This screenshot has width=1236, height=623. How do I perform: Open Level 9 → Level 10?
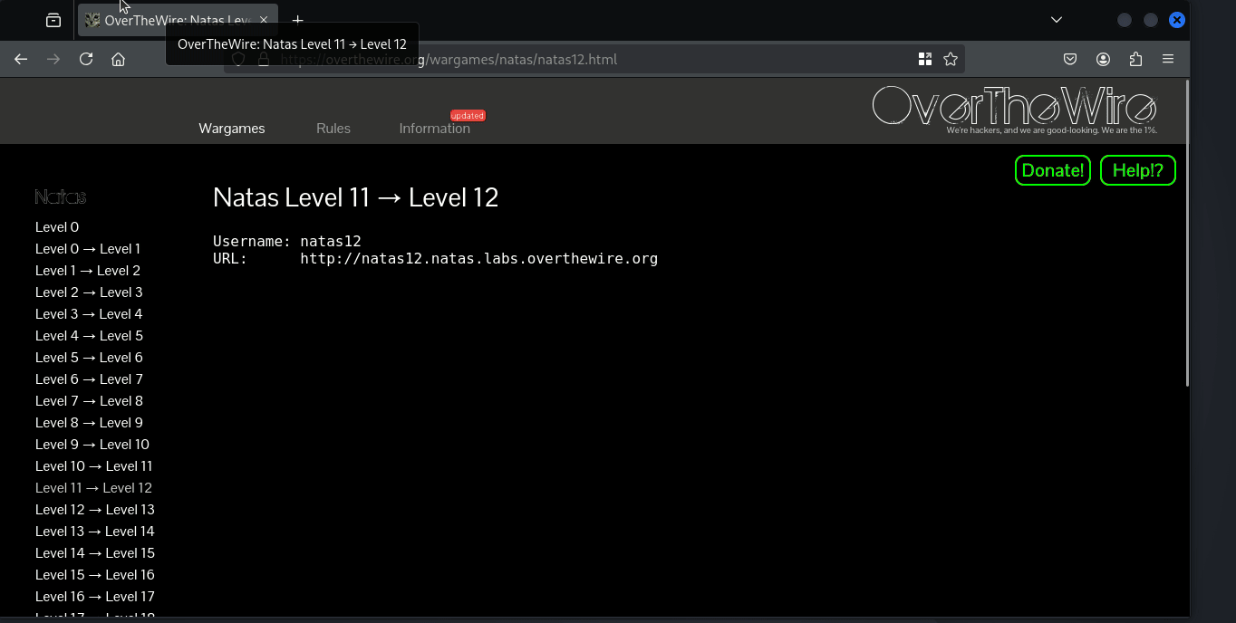[92, 445]
